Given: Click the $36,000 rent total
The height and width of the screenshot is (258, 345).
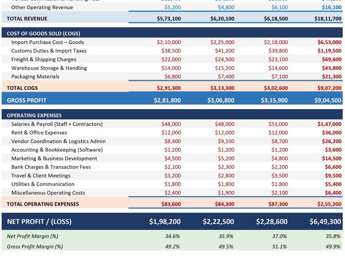Looking at the screenshot, I should tap(332, 132).
